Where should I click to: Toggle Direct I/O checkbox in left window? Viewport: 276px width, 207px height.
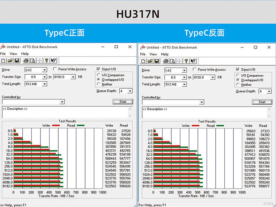point(98,69)
